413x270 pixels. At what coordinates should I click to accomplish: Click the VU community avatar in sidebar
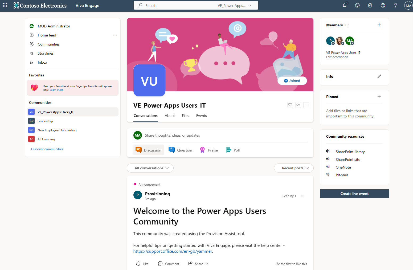click(31, 112)
